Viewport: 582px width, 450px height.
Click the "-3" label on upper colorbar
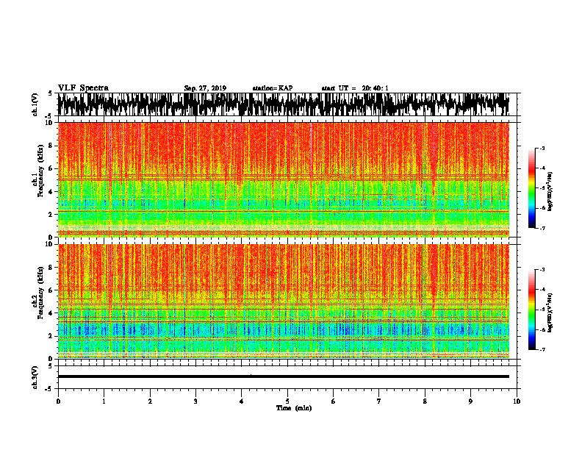click(x=542, y=149)
